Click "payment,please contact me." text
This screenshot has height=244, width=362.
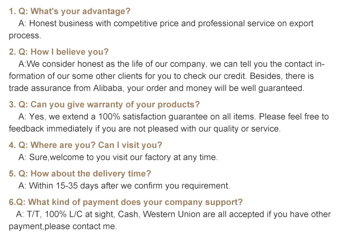tap(63, 226)
